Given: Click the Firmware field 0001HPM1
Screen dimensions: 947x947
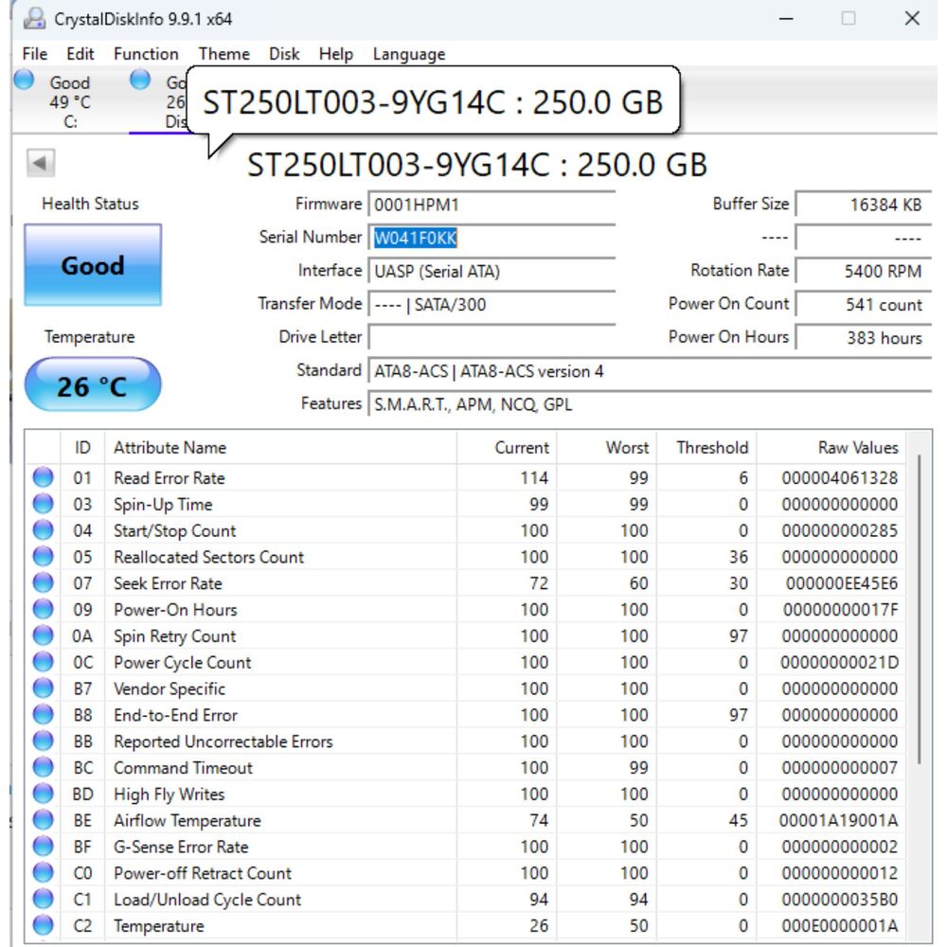Looking at the screenshot, I should (491, 205).
